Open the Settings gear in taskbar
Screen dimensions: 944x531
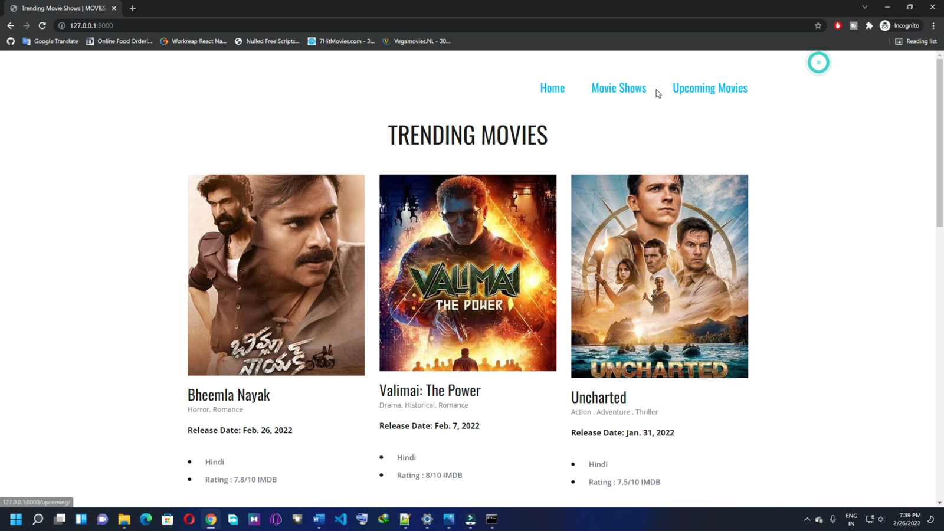(427, 519)
